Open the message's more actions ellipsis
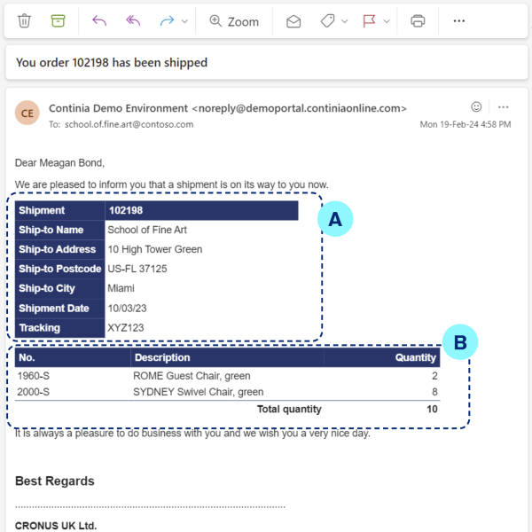The width and height of the screenshot is (532, 532). pos(503,107)
